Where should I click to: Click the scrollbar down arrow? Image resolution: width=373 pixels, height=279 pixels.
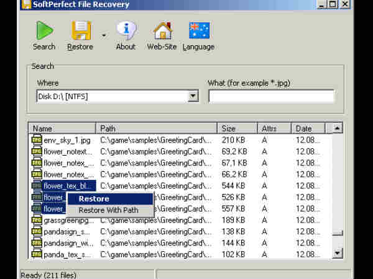click(x=338, y=253)
